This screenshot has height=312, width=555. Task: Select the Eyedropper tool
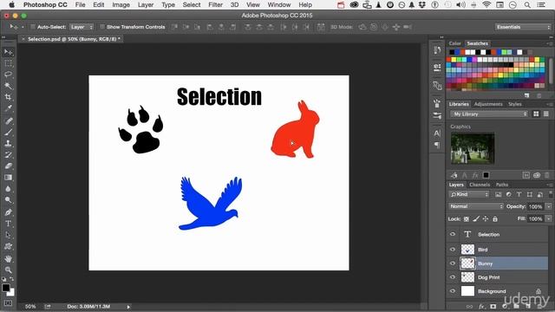click(8, 108)
